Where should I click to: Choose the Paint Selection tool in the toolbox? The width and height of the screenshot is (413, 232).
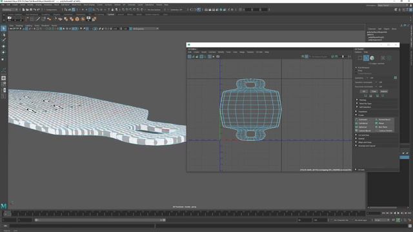3,40
